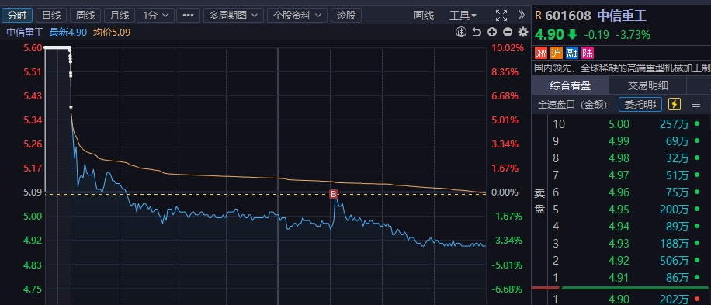Click the circled 速 speed icon
This screenshot has width=711, height=305.
coord(461,32)
